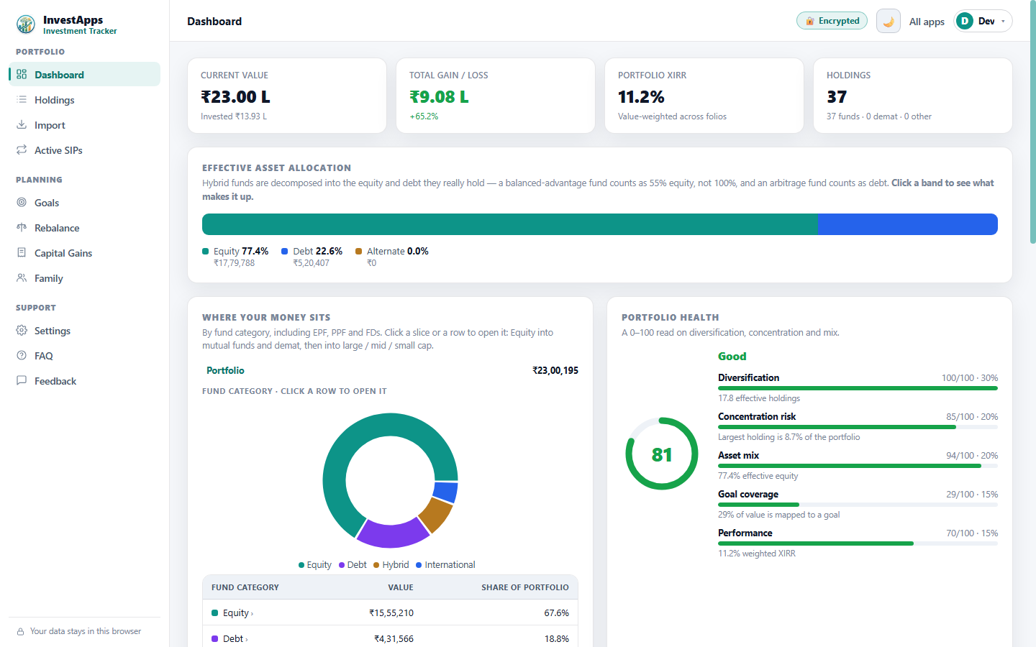The image size is (1036, 647).
Task: Click the Feedback speech-bubble icon
Action: (22, 380)
